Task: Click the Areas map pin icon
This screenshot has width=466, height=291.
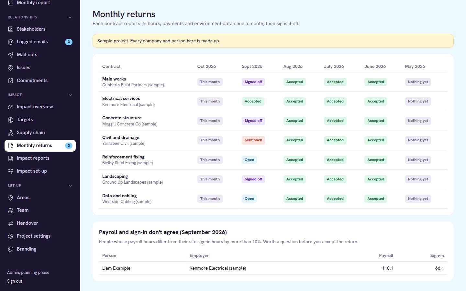Action: click(x=11, y=198)
